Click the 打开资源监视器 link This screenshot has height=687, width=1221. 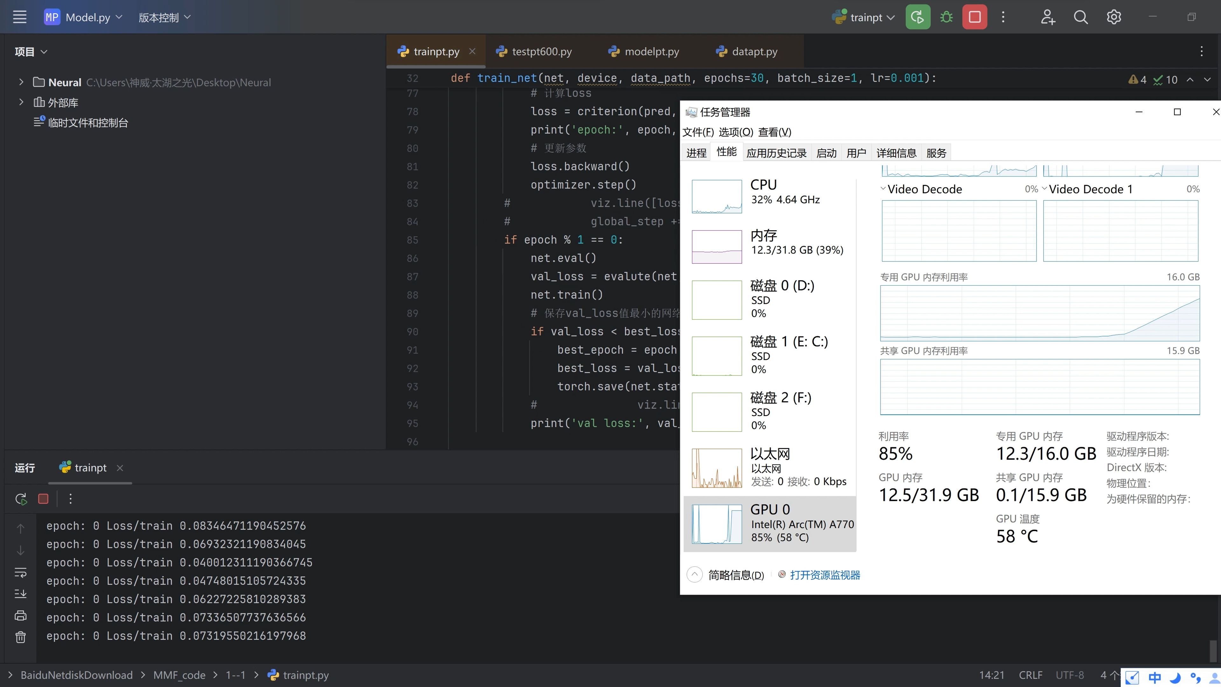tap(825, 575)
